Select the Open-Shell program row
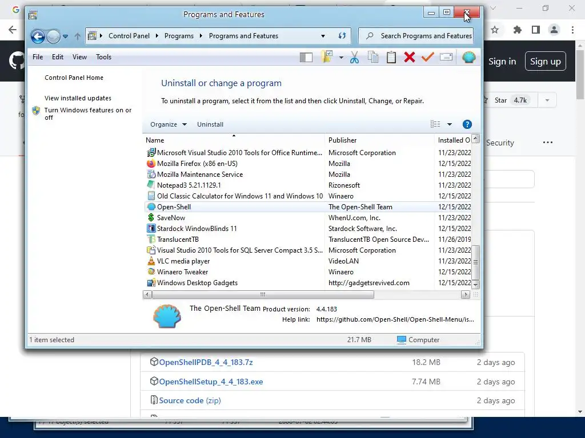585x438 pixels. tap(307, 206)
